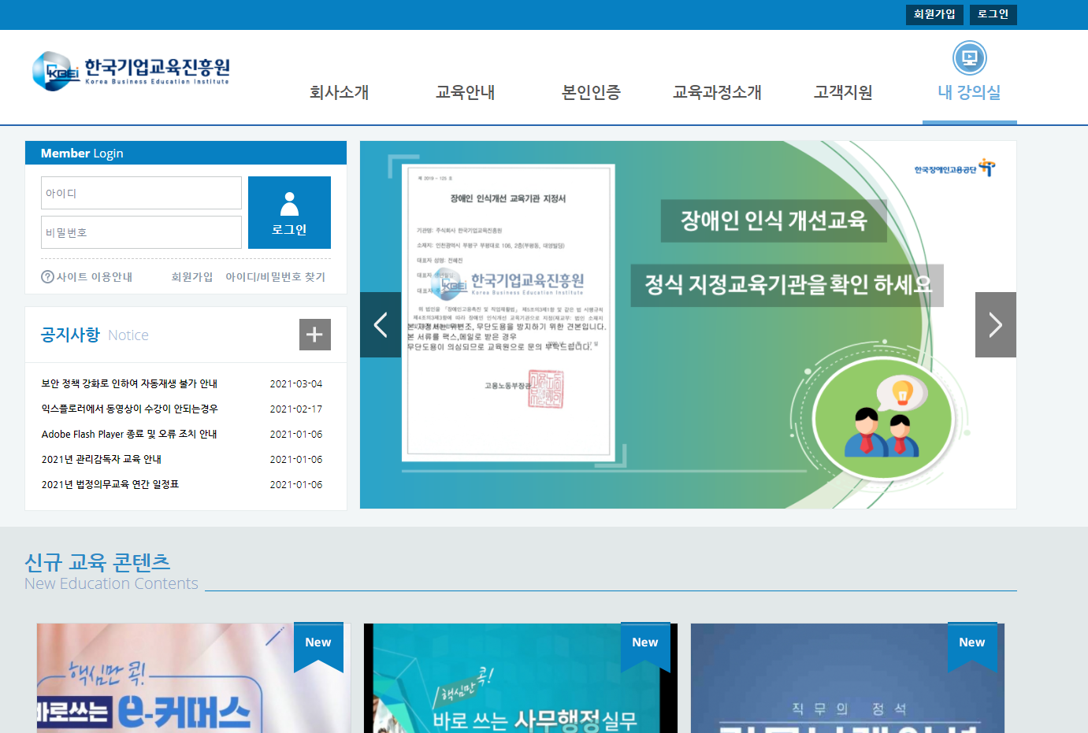The height and width of the screenshot is (733, 1088).
Task: Click the 2021-02-17 notice date
Action: [296, 409]
